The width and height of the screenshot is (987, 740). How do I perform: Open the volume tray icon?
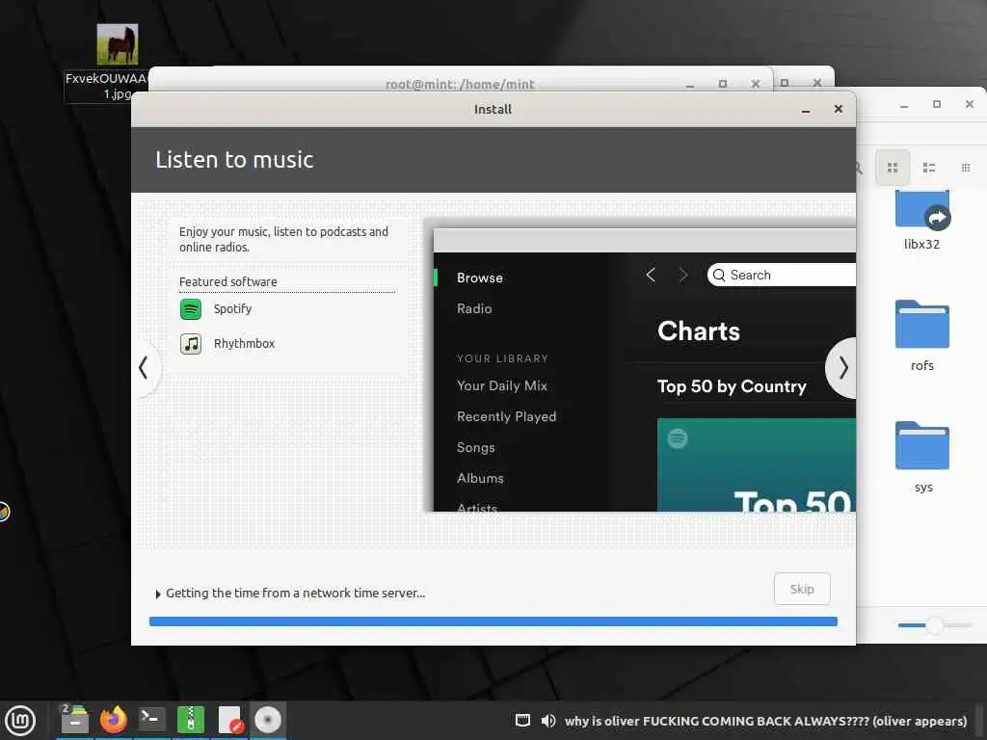pyautogui.click(x=548, y=721)
